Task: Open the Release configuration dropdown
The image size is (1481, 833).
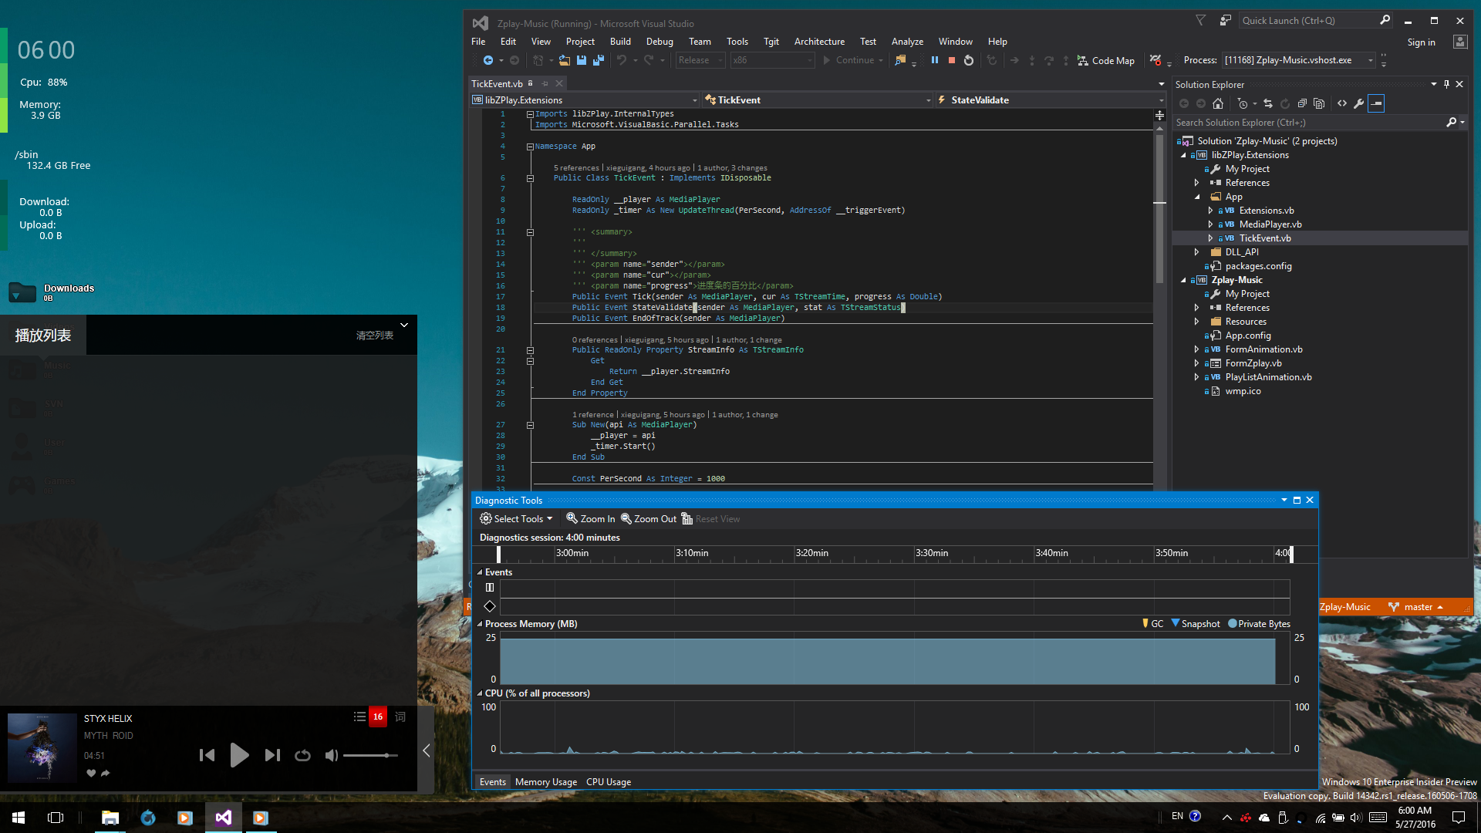Action: (x=700, y=60)
